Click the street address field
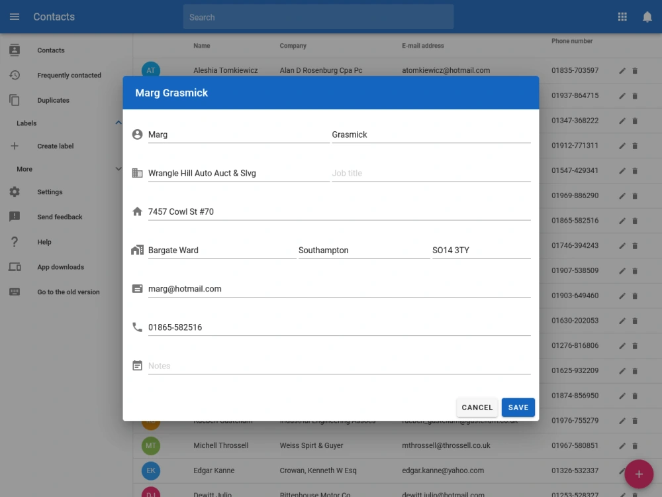The image size is (662, 497). 340,212
